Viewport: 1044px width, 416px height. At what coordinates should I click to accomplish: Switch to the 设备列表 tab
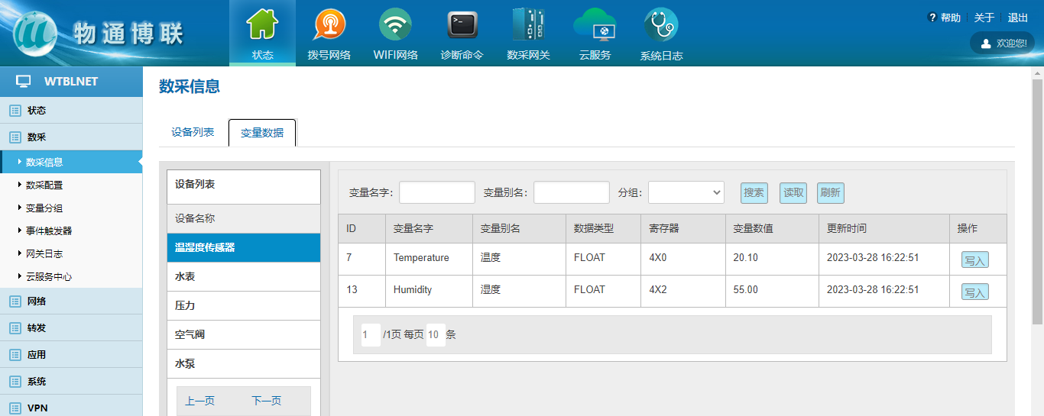[193, 132]
